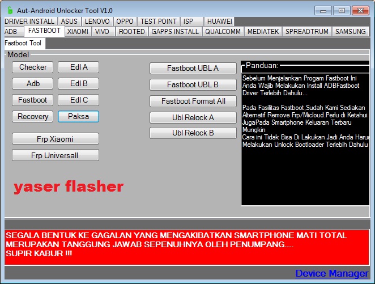
Task: Click the Ubl Relock A button
Action: 193,117
